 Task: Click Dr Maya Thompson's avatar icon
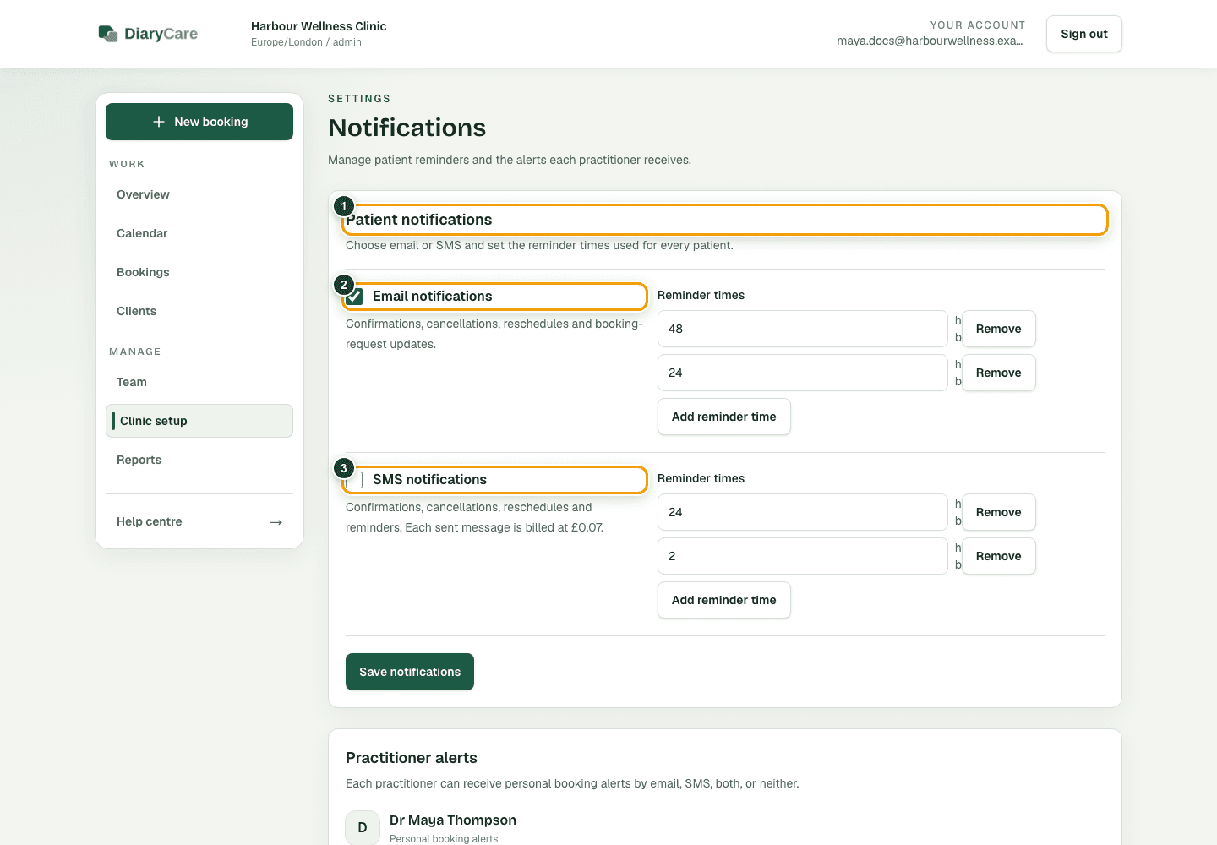pos(363,827)
